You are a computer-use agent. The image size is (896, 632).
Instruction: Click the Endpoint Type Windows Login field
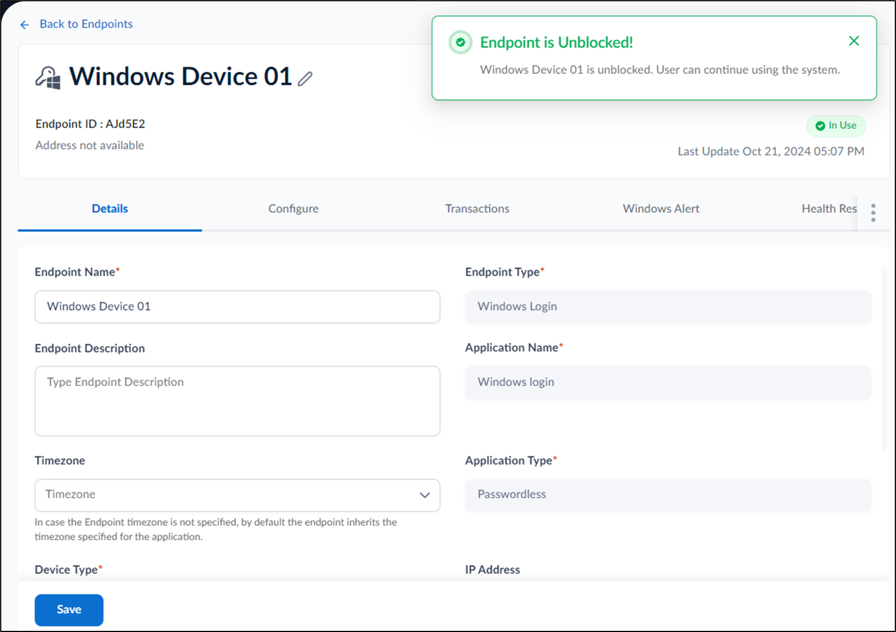pos(668,307)
